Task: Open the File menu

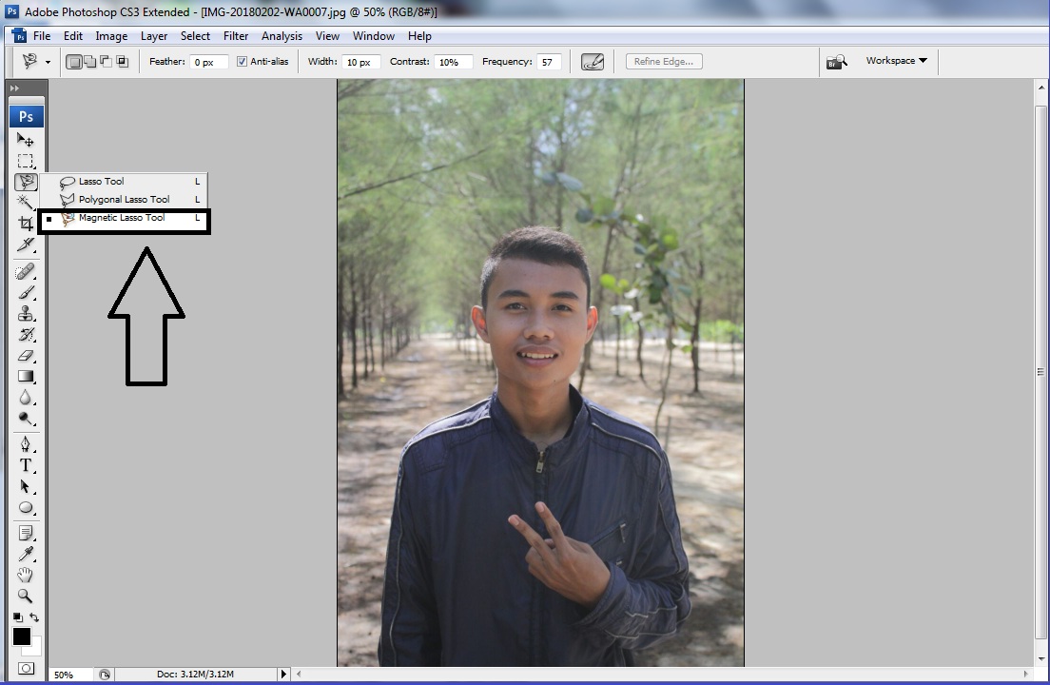Action: point(42,36)
